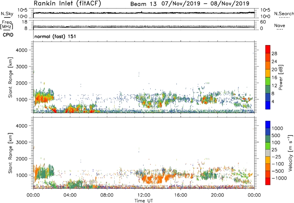Click the '100' label on the velocity scale
The width and height of the screenshot is (294, 203).
click(276, 143)
